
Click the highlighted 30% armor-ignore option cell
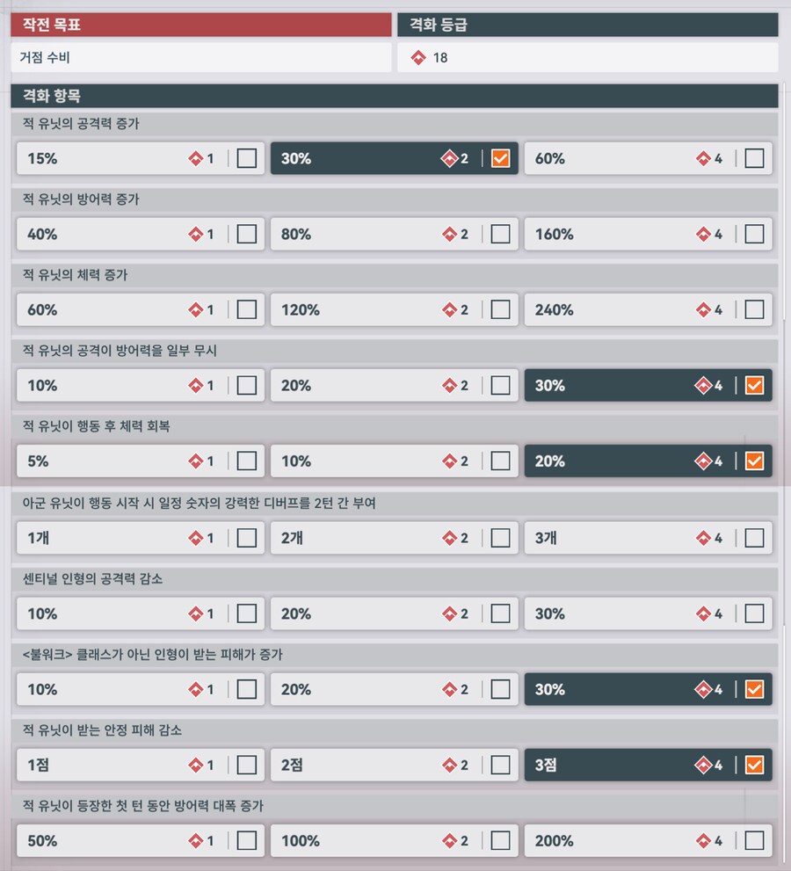point(648,385)
